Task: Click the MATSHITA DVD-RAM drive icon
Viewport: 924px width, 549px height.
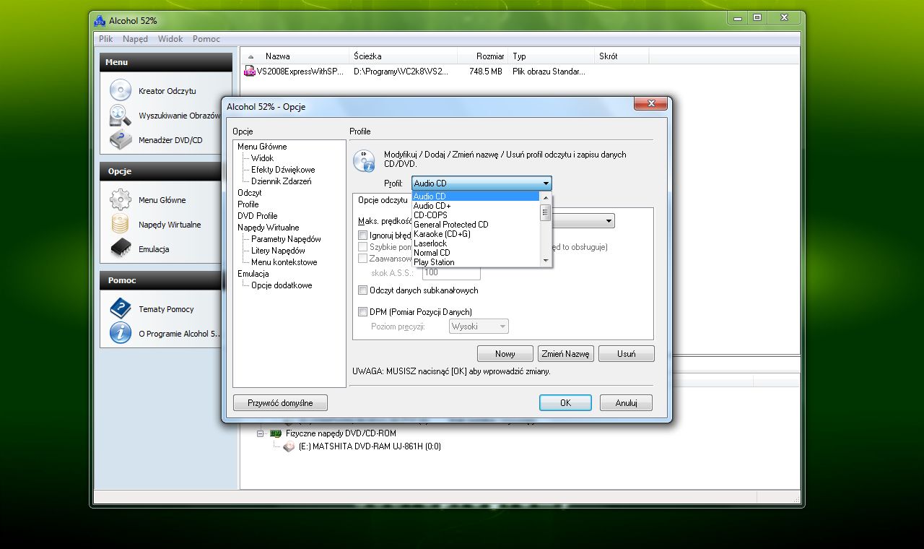Action: (x=289, y=446)
